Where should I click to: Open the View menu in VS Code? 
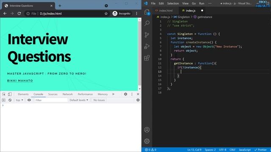[185, 3]
